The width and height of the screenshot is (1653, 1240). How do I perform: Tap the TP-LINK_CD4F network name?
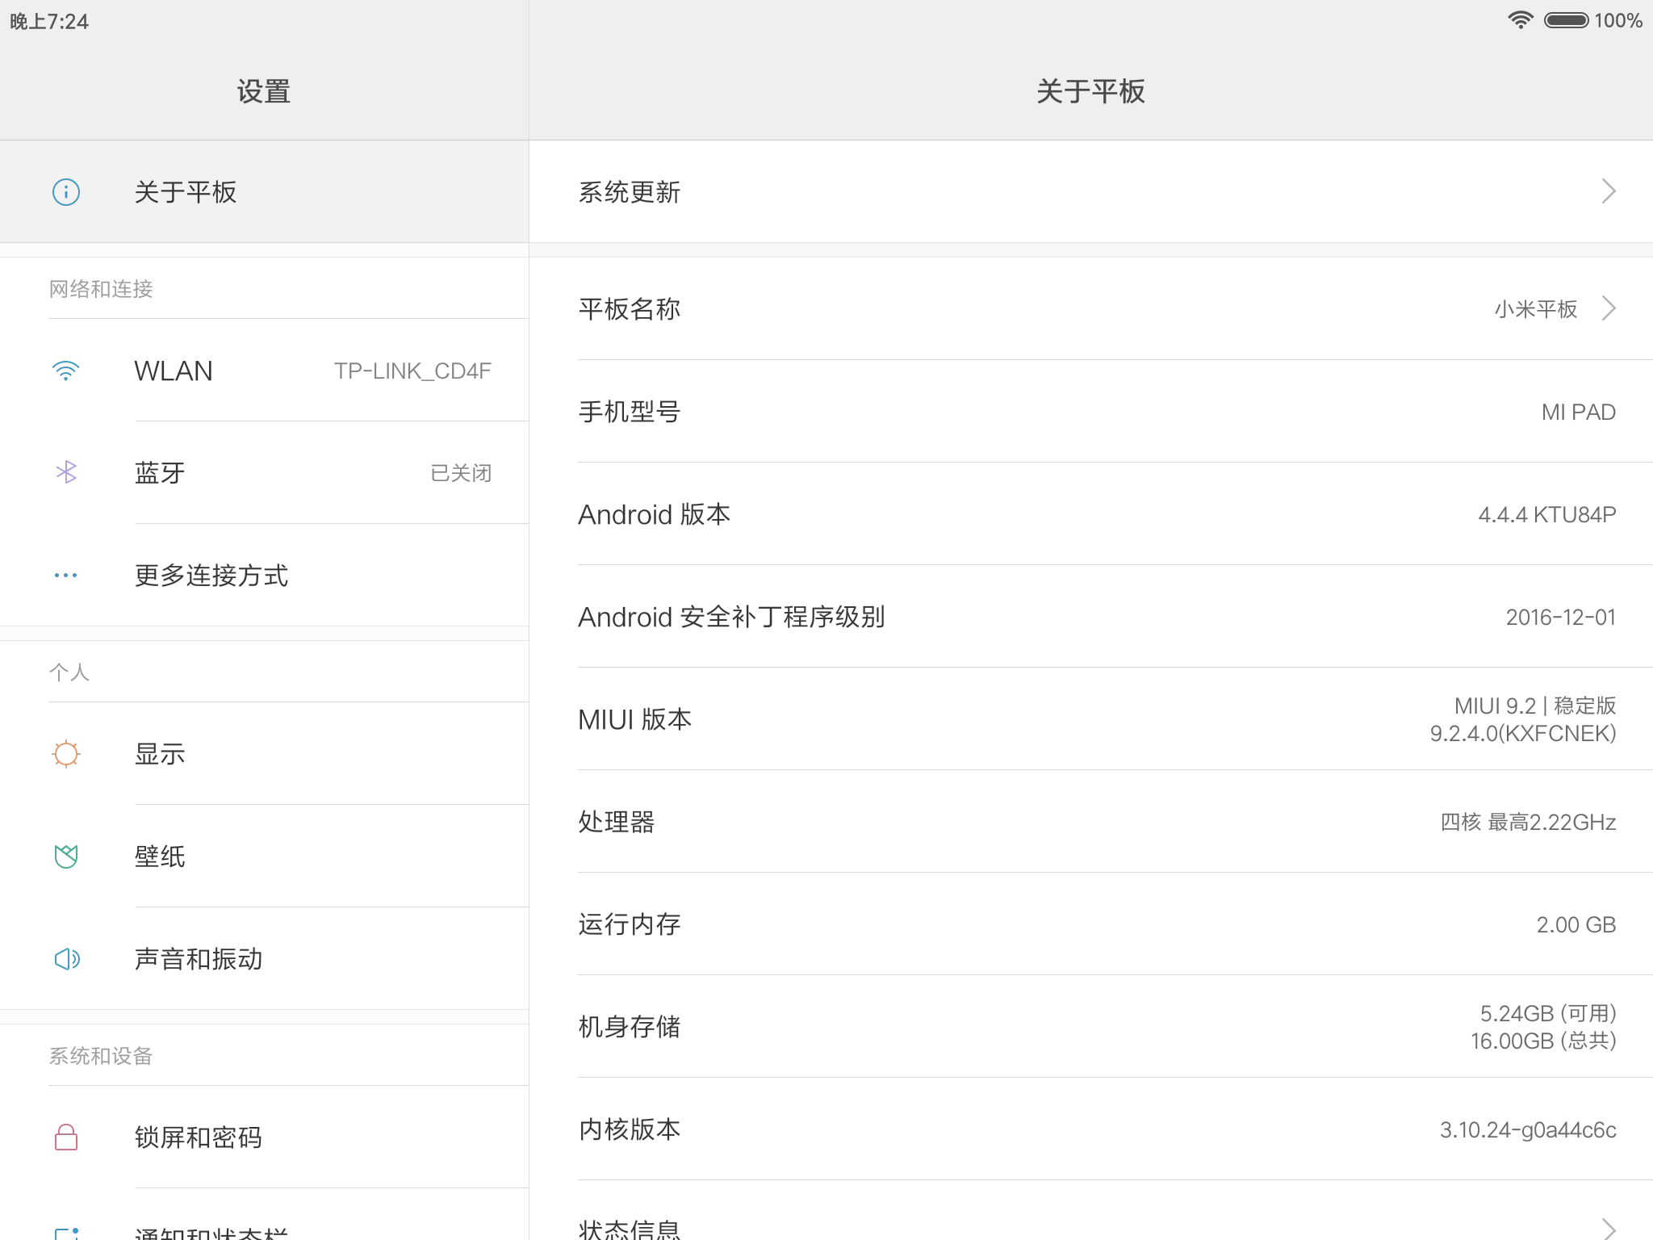coord(412,371)
